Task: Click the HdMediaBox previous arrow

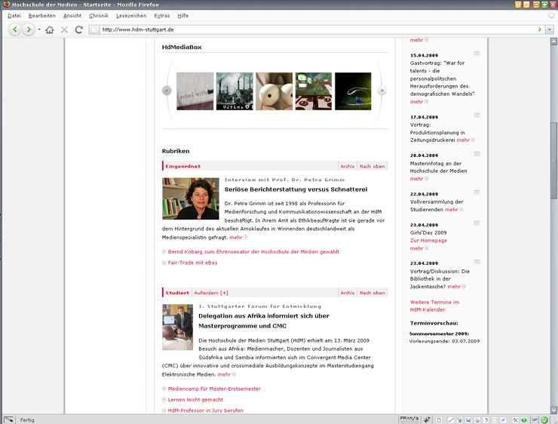Action: 167,91
